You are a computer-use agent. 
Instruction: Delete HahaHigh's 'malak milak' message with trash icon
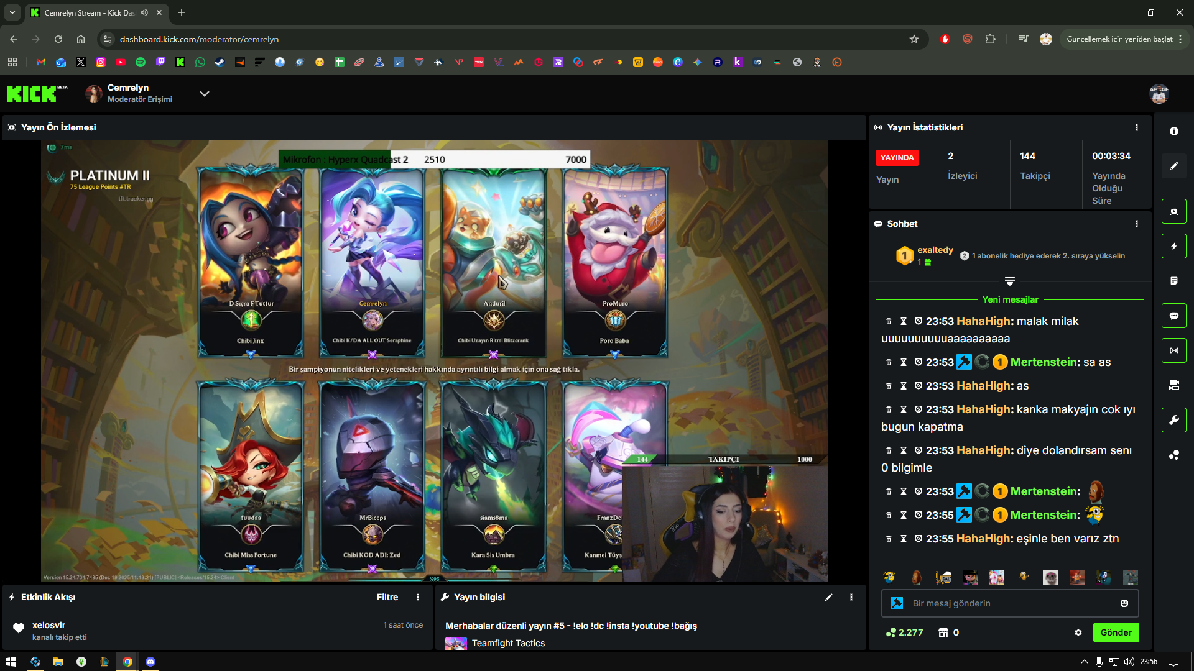pyautogui.click(x=889, y=321)
